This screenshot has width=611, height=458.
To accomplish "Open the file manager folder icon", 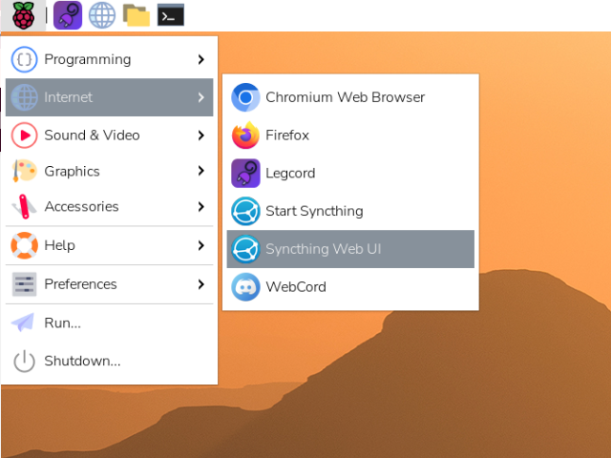I will click(x=137, y=15).
